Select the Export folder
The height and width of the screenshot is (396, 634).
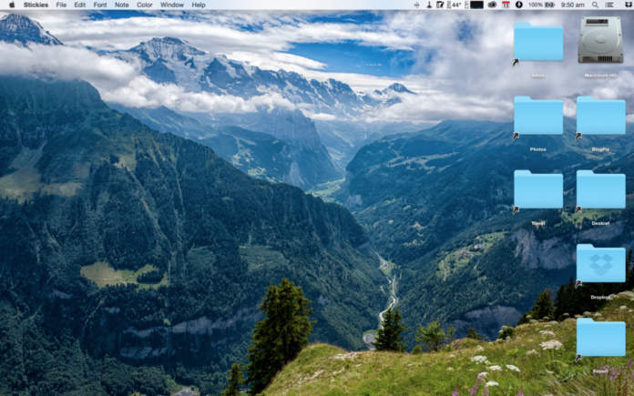(600, 339)
